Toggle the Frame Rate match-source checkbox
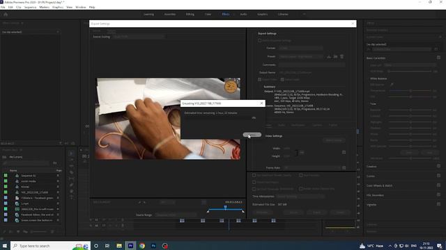The height and width of the screenshot is (250, 446). click(344, 168)
